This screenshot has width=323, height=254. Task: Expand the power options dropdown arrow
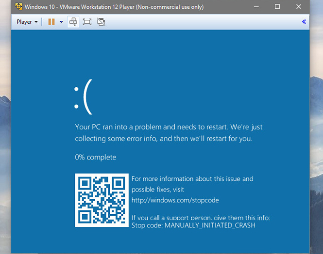coord(61,22)
